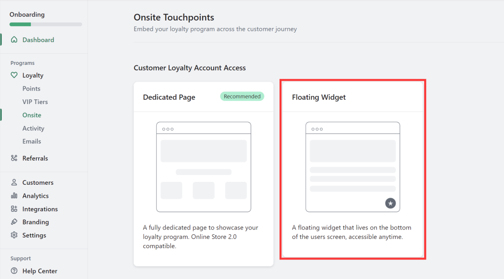Click the Onboarding progress bar

click(x=46, y=24)
